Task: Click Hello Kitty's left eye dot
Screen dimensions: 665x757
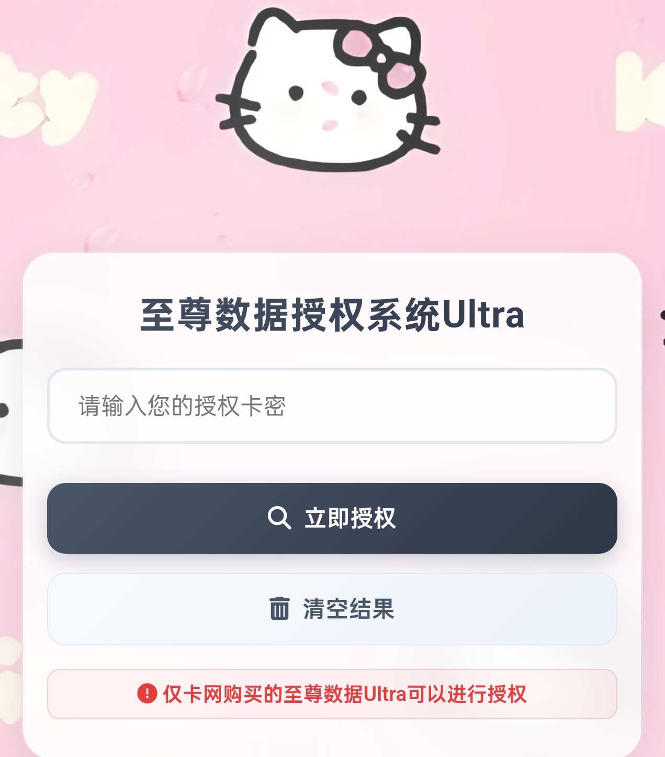Action: [296, 93]
